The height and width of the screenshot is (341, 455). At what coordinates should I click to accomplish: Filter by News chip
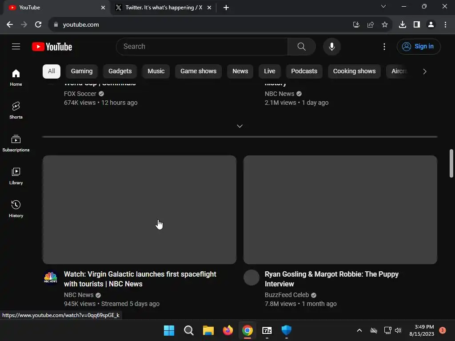pos(240,71)
